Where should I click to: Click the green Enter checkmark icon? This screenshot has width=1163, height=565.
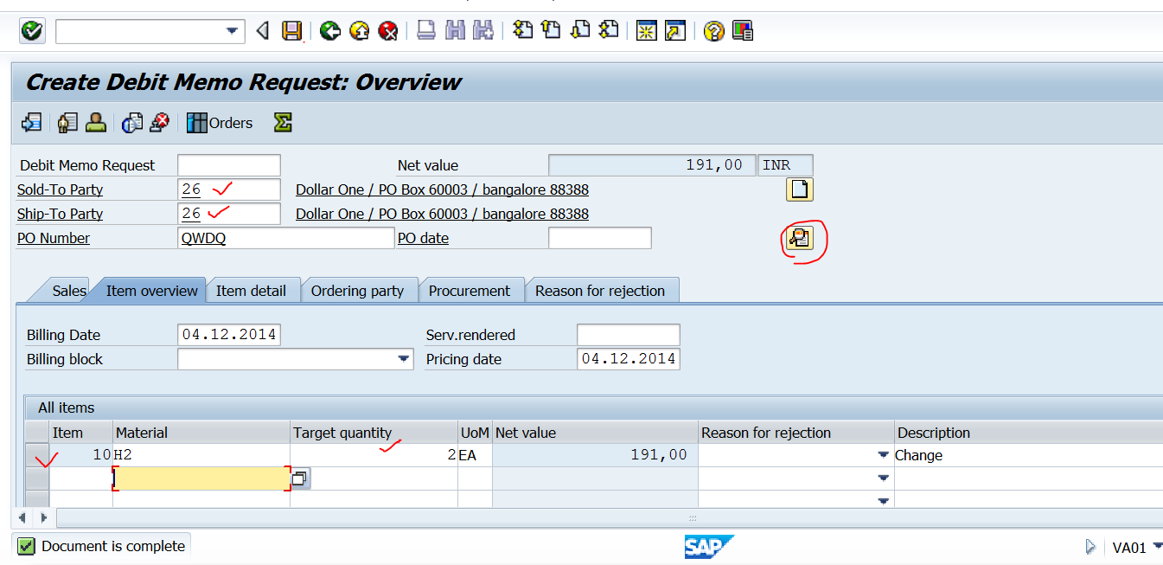coord(31,30)
